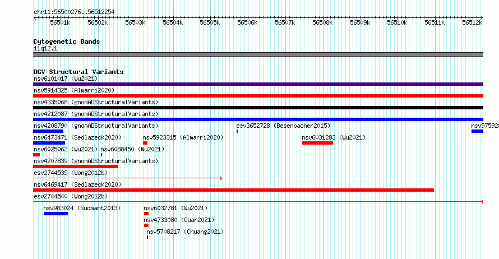Select the red nsv4207839 variant bar
Viewport: 499px width, 259px height.
click(76, 166)
